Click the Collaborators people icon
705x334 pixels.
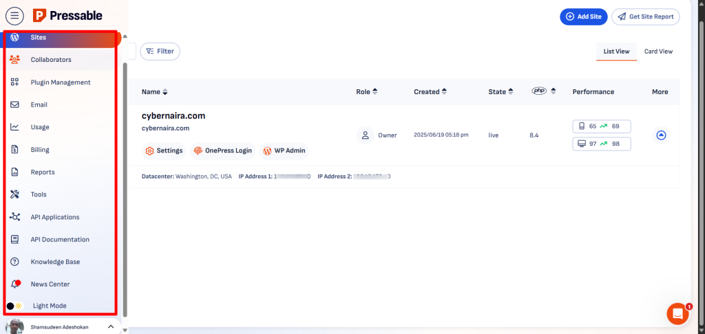pos(14,60)
